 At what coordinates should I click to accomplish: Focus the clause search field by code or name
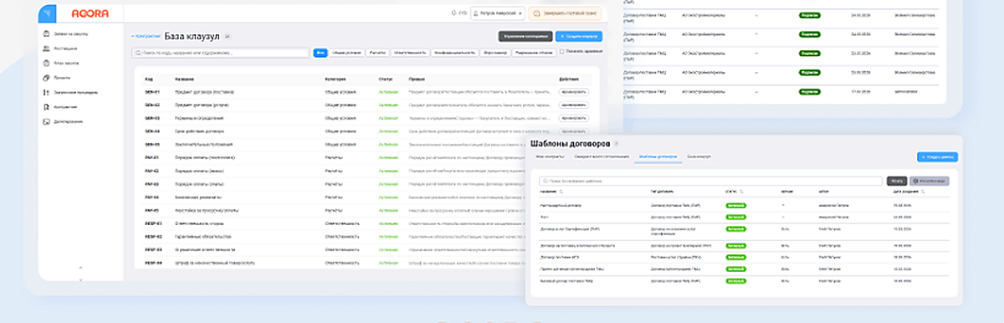[x=221, y=53]
